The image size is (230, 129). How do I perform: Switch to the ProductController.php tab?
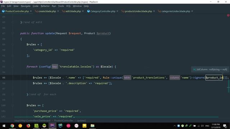pyautogui.click(x=17, y=11)
